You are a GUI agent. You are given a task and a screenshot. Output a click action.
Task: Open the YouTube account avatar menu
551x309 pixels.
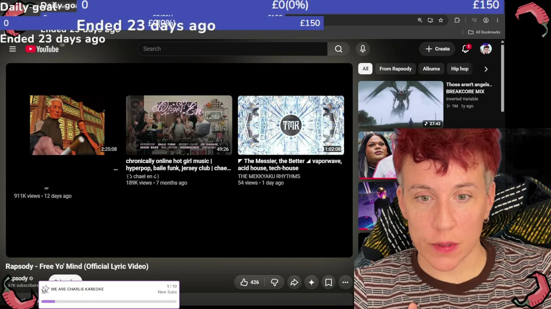(486, 49)
